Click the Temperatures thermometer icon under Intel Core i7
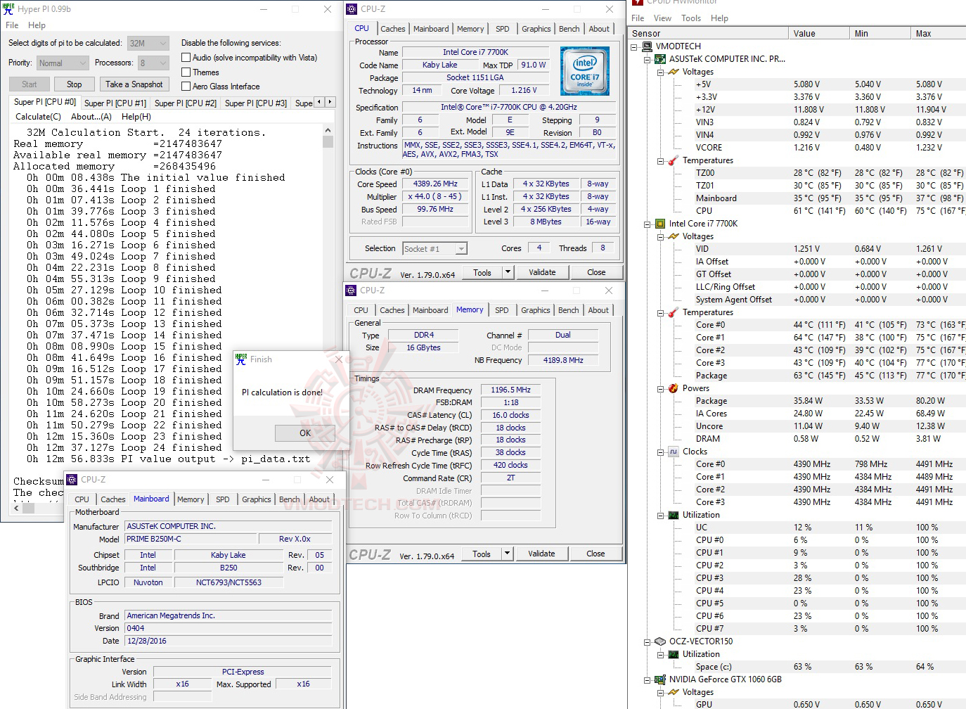The image size is (966, 709). (674, 312)
